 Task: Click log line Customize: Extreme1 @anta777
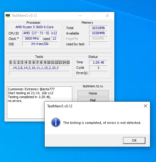click(x=31, y=89)
